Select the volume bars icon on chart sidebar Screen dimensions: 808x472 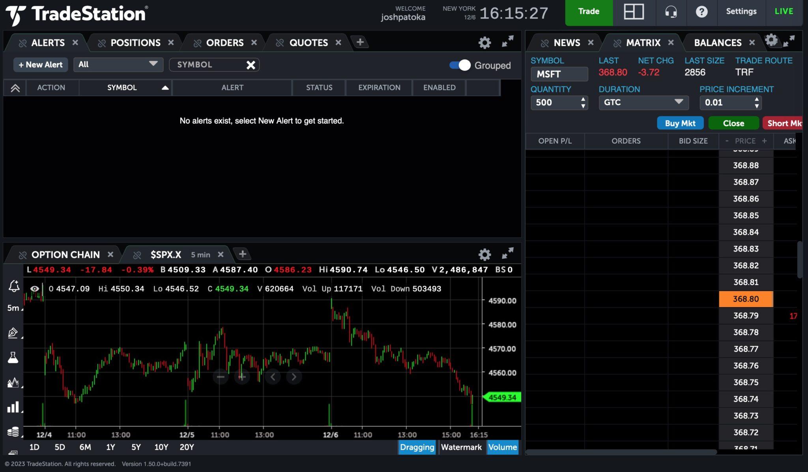click(12, 407)
